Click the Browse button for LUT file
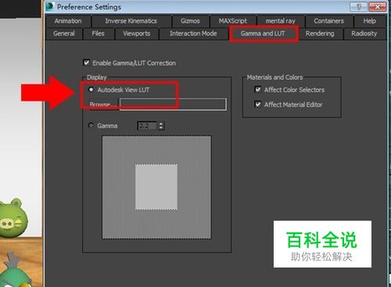The image size is (391, 287). tap(102, 105)
